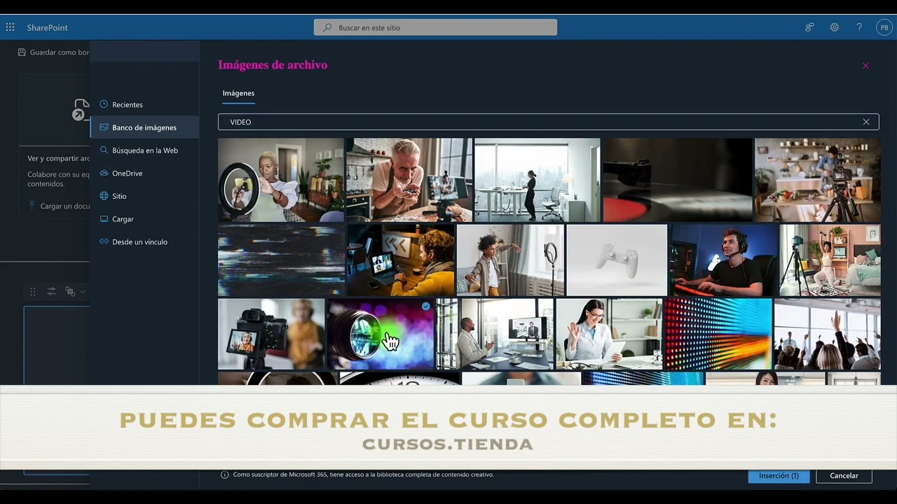Clear the VIDEO search text

tap(866, 122)
